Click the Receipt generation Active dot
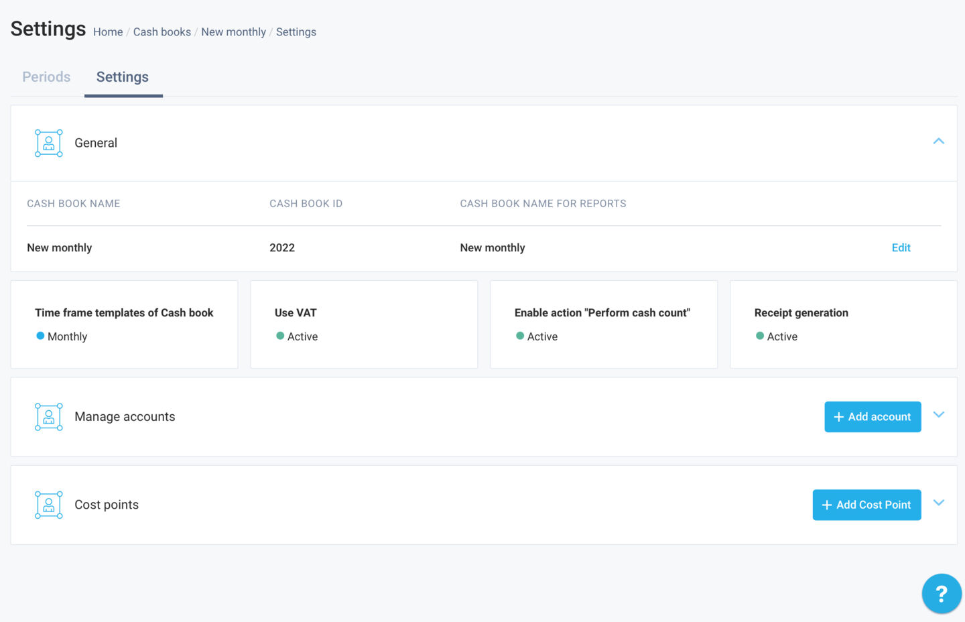Viewport: 965px width, 622px height. point(760,336)
